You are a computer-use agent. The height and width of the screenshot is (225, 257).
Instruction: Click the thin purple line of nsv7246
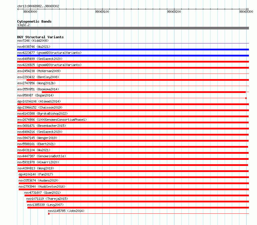point(133,43)
